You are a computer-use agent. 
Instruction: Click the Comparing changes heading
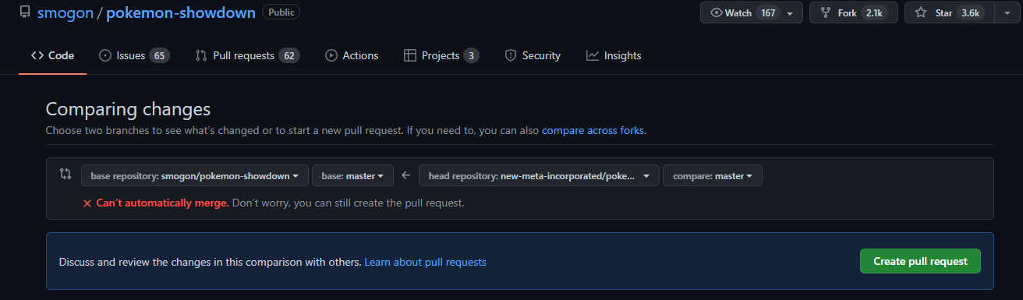128,109
